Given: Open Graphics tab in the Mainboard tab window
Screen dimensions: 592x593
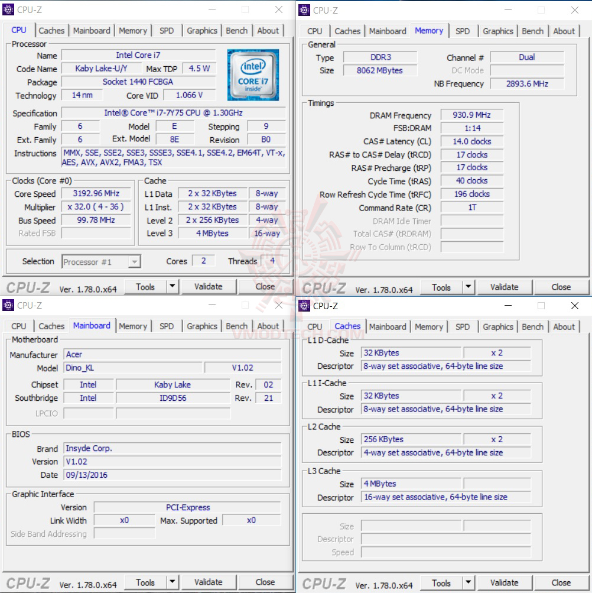Looking at the screenshot, I should 202,326.
